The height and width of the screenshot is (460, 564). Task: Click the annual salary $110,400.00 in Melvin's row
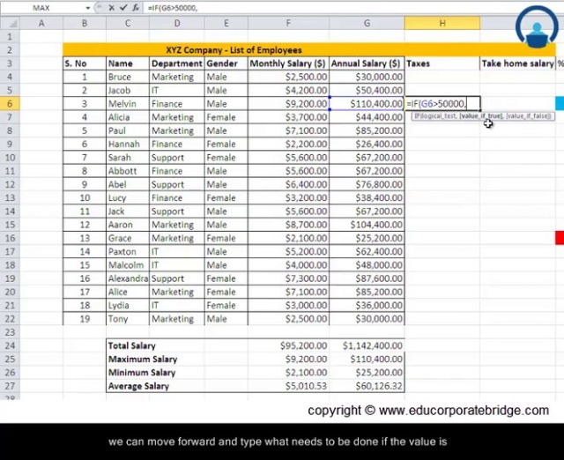click(367, 104)
